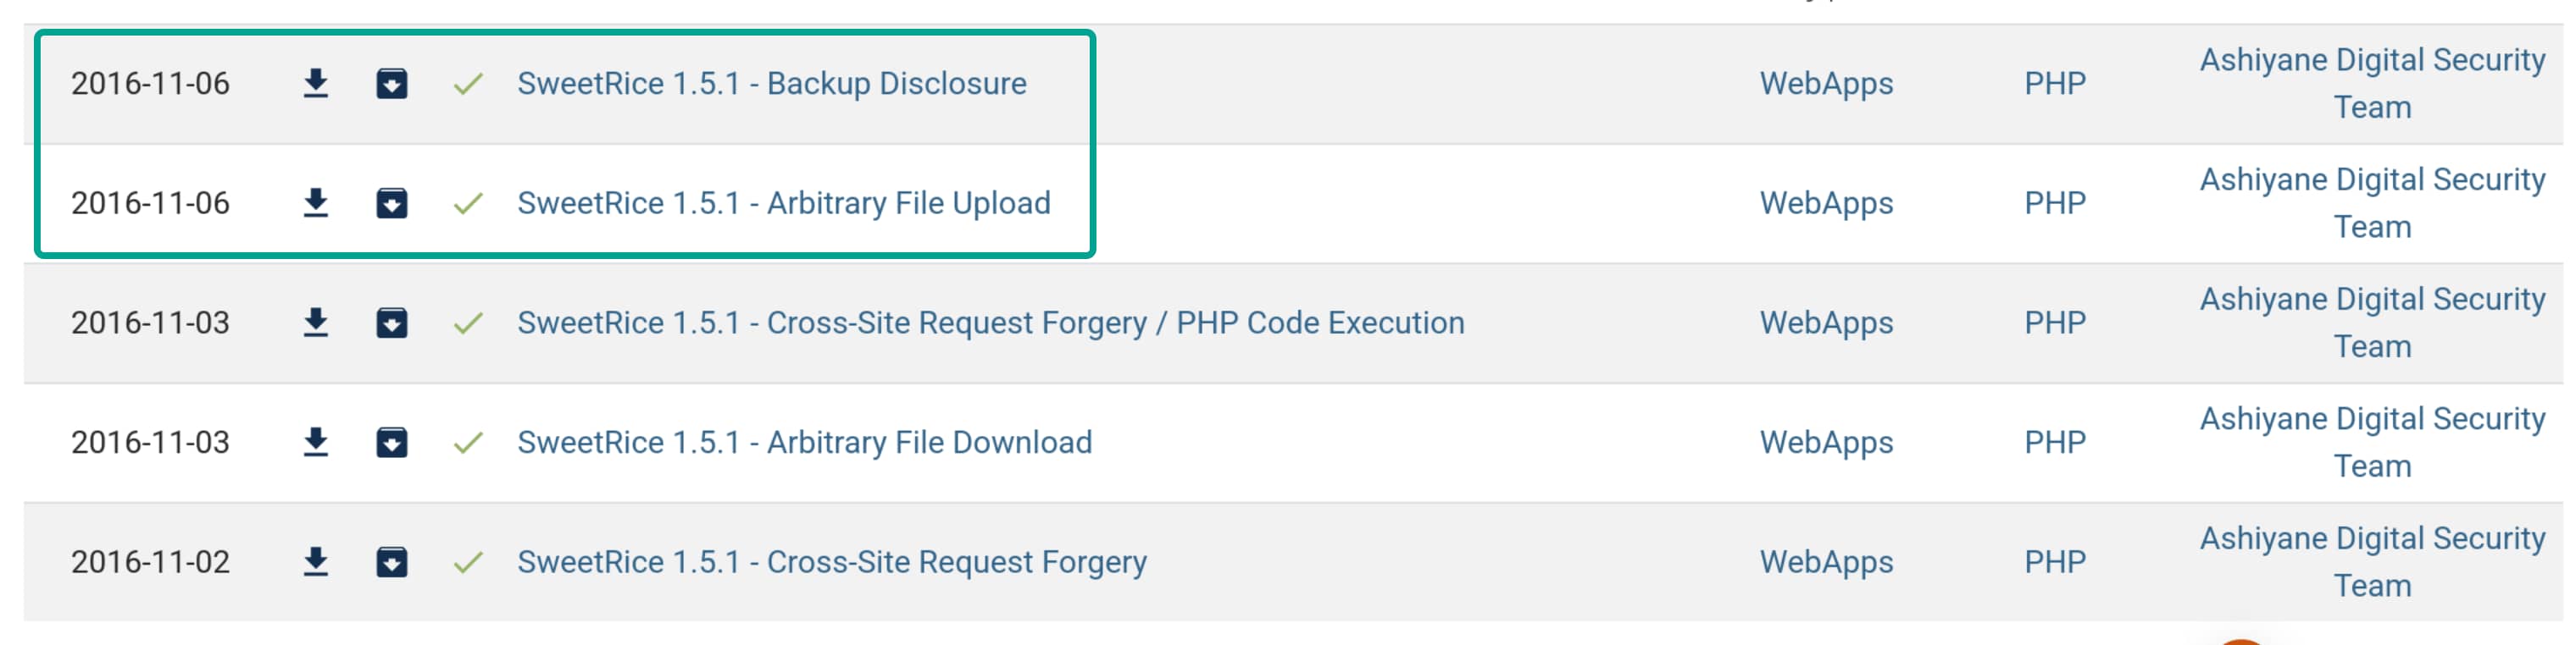Click the WebApps type in the Arbitrary File Download row
This screenshot has width=2576, height=645.
(x=1826, y=443)
